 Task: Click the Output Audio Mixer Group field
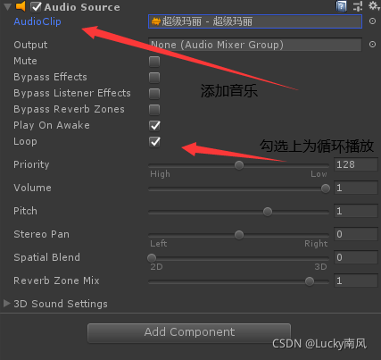pos(255,45)
